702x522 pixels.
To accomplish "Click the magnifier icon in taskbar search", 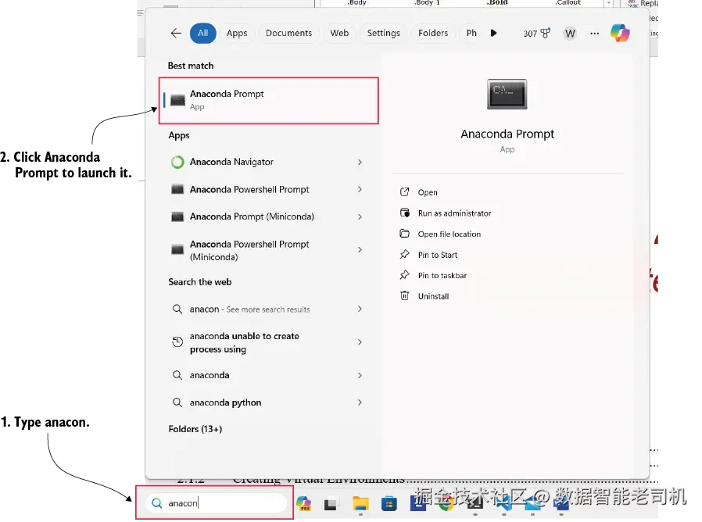I will tap(156, 503).
